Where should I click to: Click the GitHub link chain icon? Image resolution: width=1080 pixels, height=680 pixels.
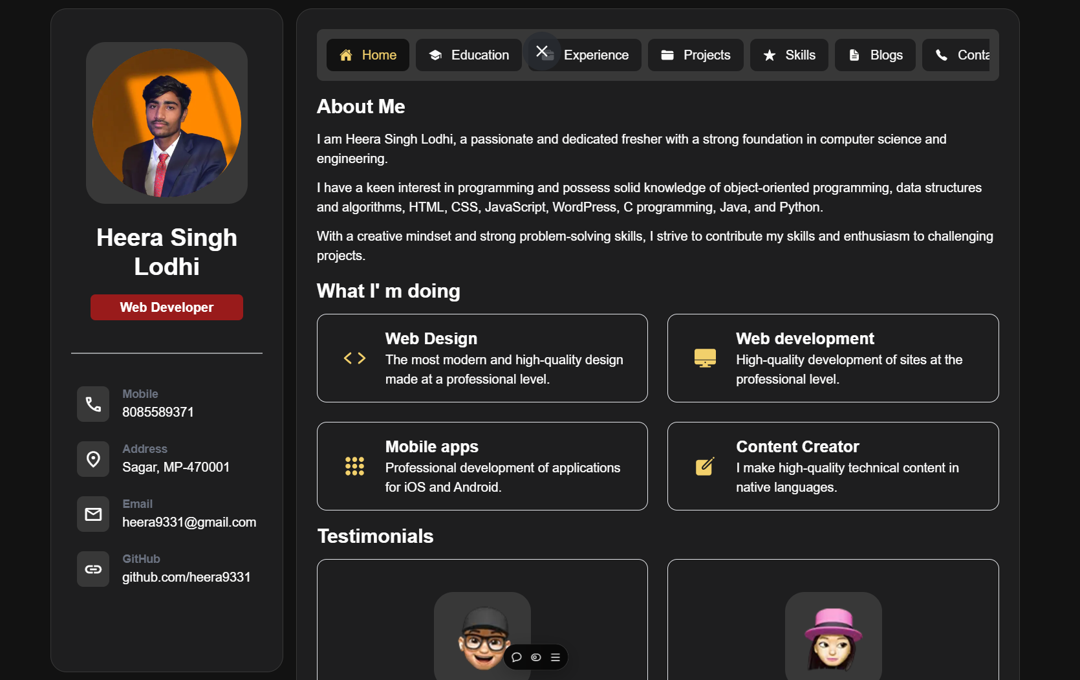pos(93,569)
